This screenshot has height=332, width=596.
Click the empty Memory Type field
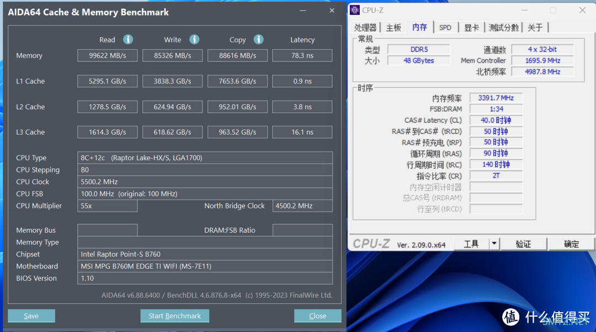205,242
